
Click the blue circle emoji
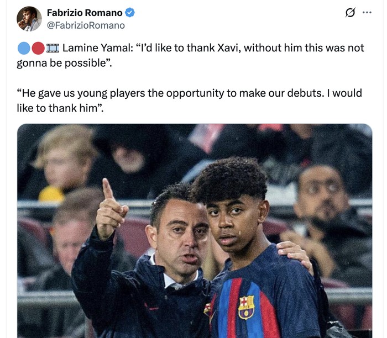(24, 48)
